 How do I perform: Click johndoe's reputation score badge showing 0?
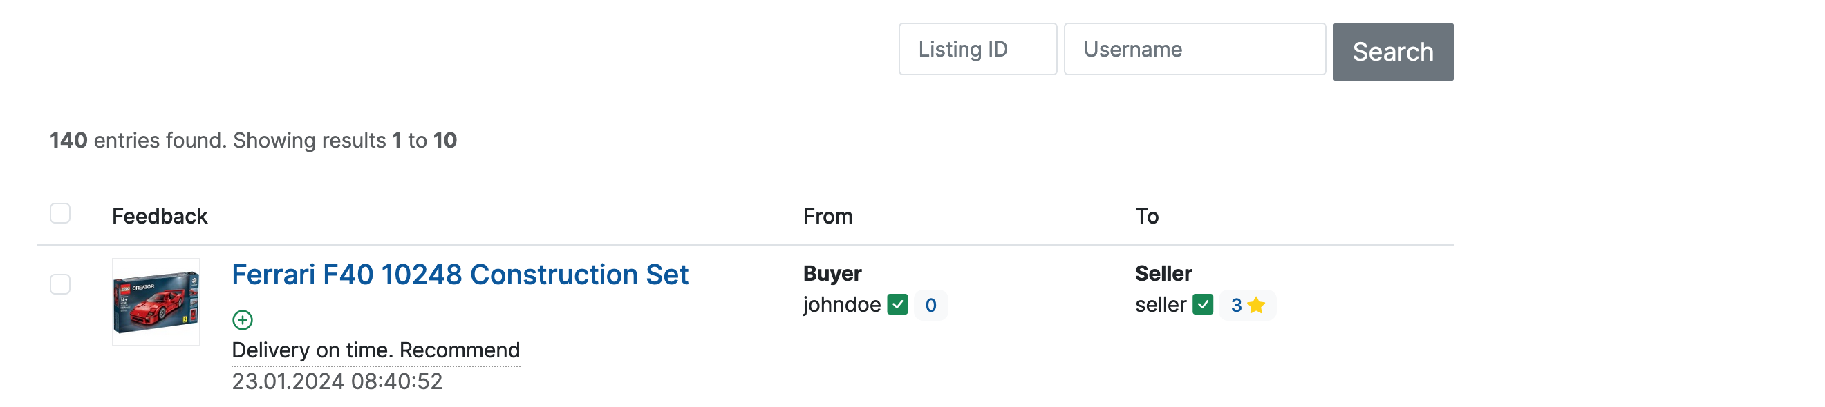[x=930, y=305]
